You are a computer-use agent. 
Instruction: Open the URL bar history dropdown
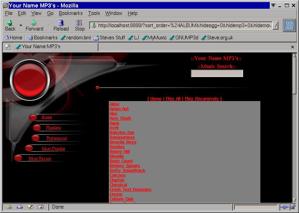(275, 25)
